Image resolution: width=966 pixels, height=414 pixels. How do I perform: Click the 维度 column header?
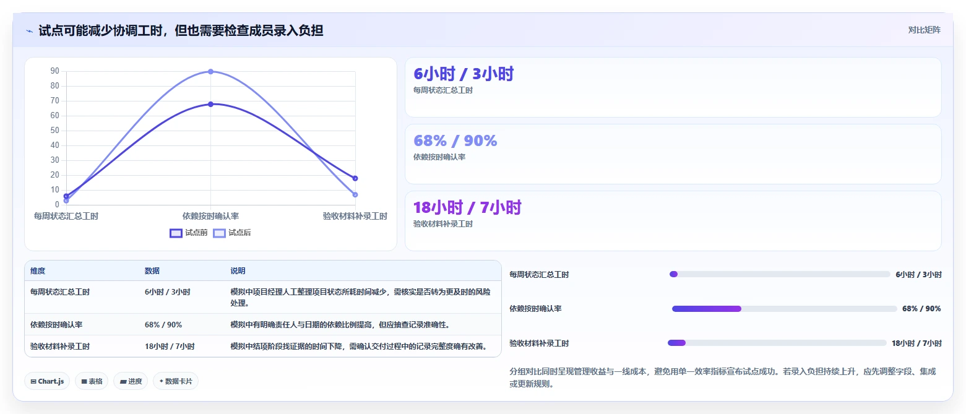click(x=38, y=271)
